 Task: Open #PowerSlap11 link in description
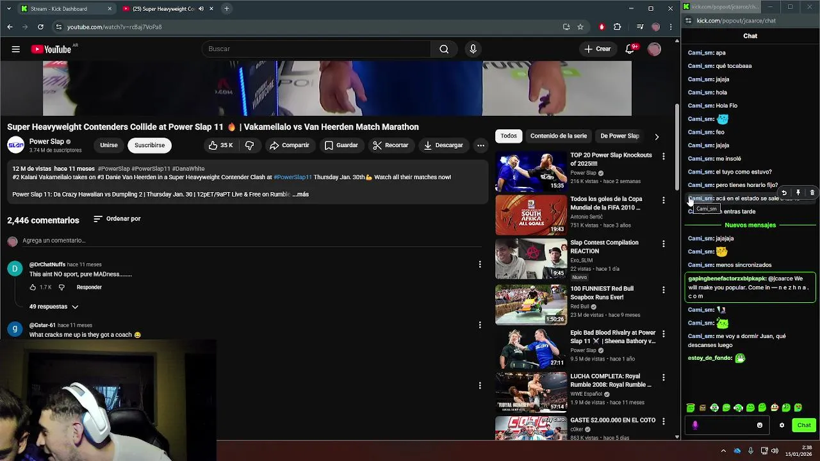pos(293,177)
